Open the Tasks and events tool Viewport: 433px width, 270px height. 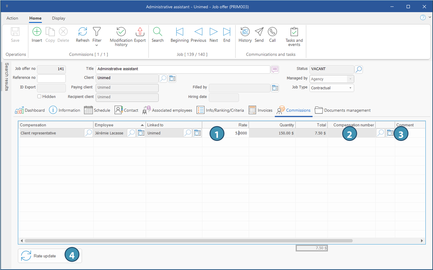pyautogui.click(x=294, y=32)
